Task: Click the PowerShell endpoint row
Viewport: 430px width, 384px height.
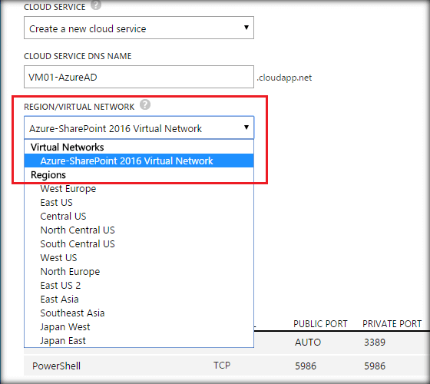Action: [227, 366]
